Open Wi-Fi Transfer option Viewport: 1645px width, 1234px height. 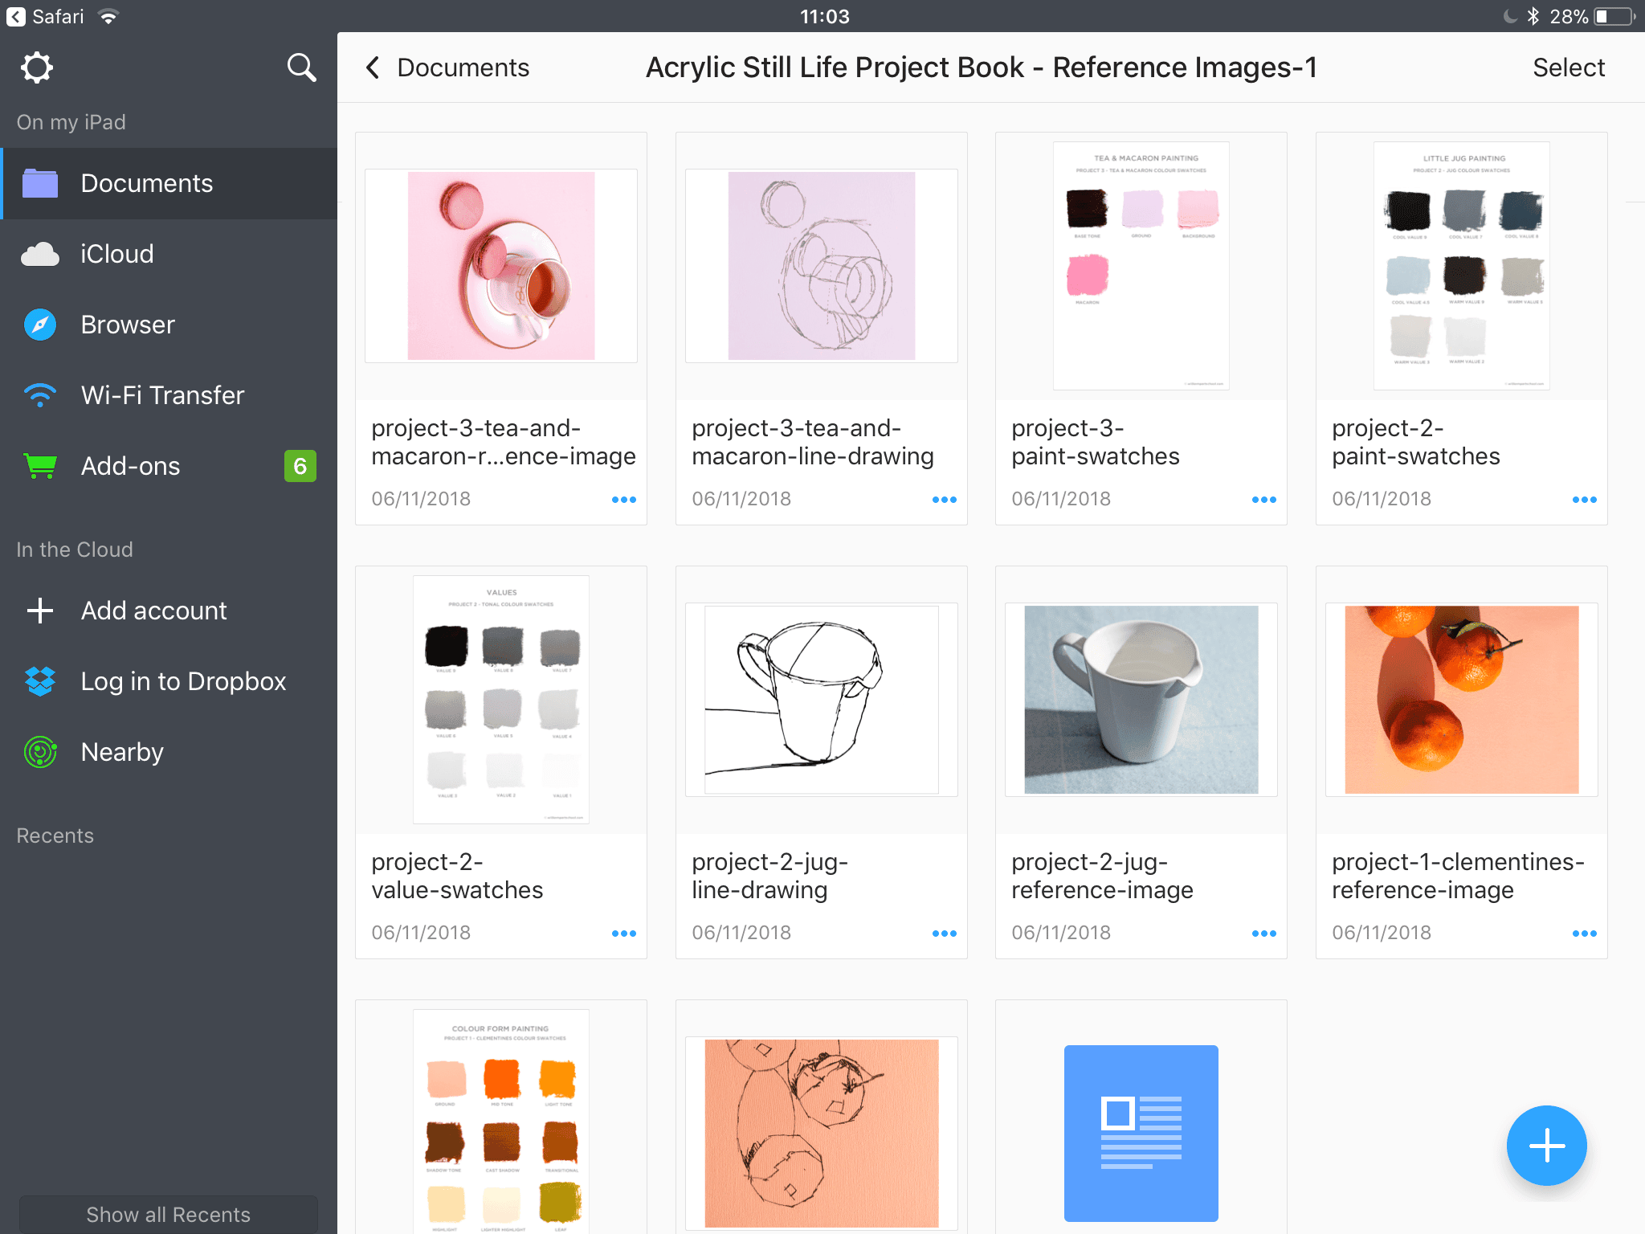[x=169, y=395]
